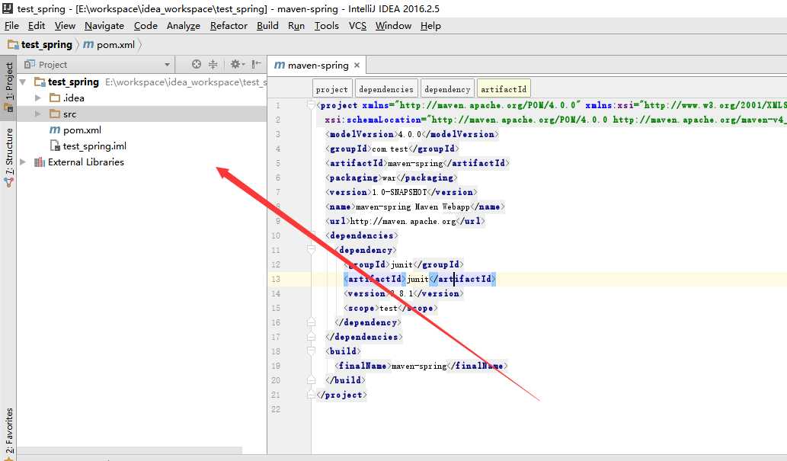
Task: Select the maven-spring editor tab
Action: tap(318, 66)
